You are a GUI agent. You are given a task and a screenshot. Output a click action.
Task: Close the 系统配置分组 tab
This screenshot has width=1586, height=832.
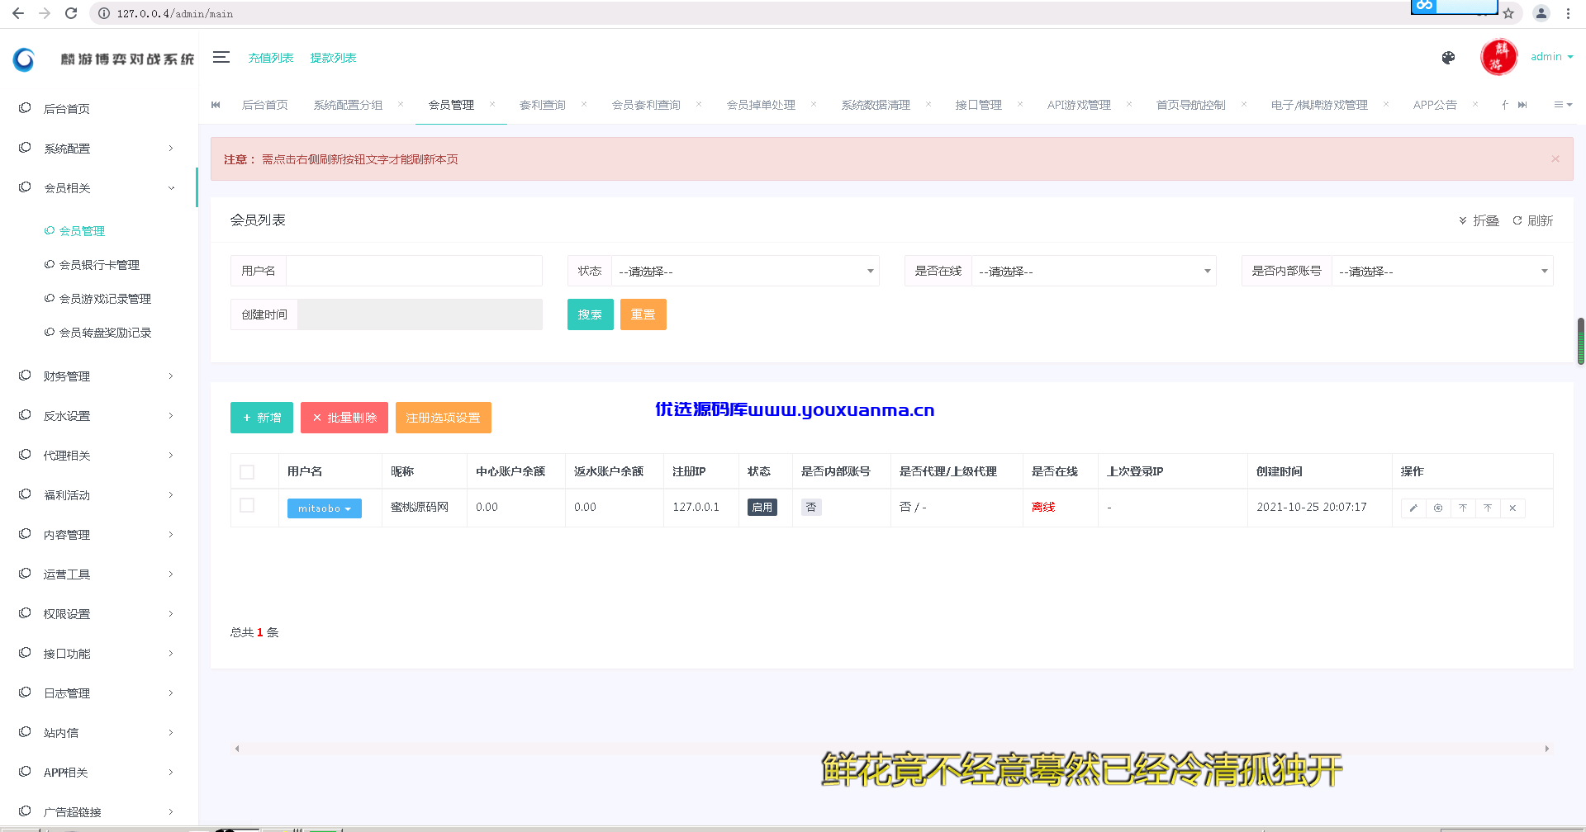[401, 104]
